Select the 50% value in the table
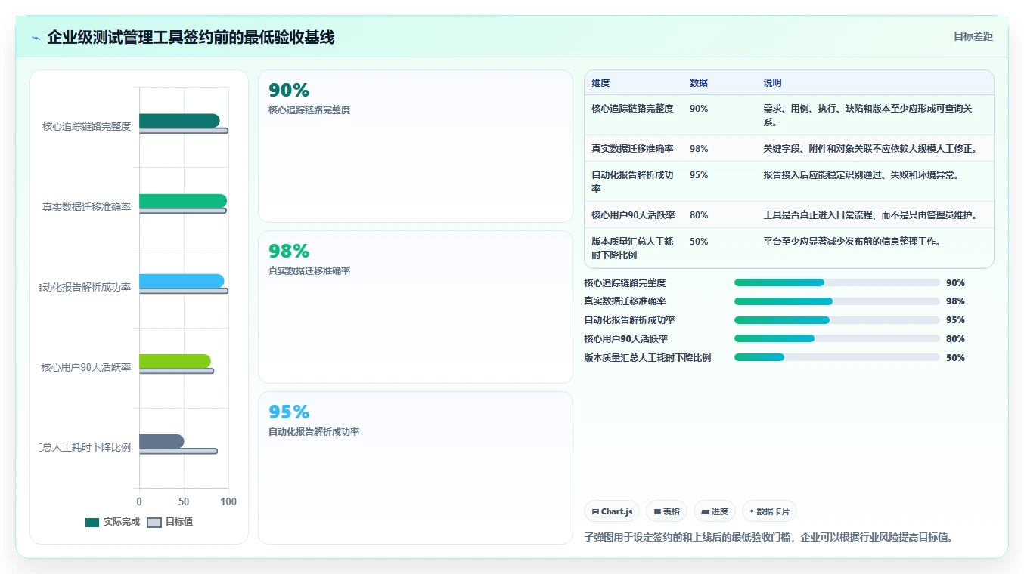The image size is (1024, 574). (699, 242)
